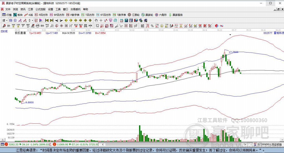
Task: Step chart right with black right arrow
Action: click(61, 20)
